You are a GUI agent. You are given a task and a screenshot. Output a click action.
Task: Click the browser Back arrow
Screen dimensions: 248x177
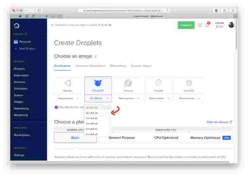[26, 11]
